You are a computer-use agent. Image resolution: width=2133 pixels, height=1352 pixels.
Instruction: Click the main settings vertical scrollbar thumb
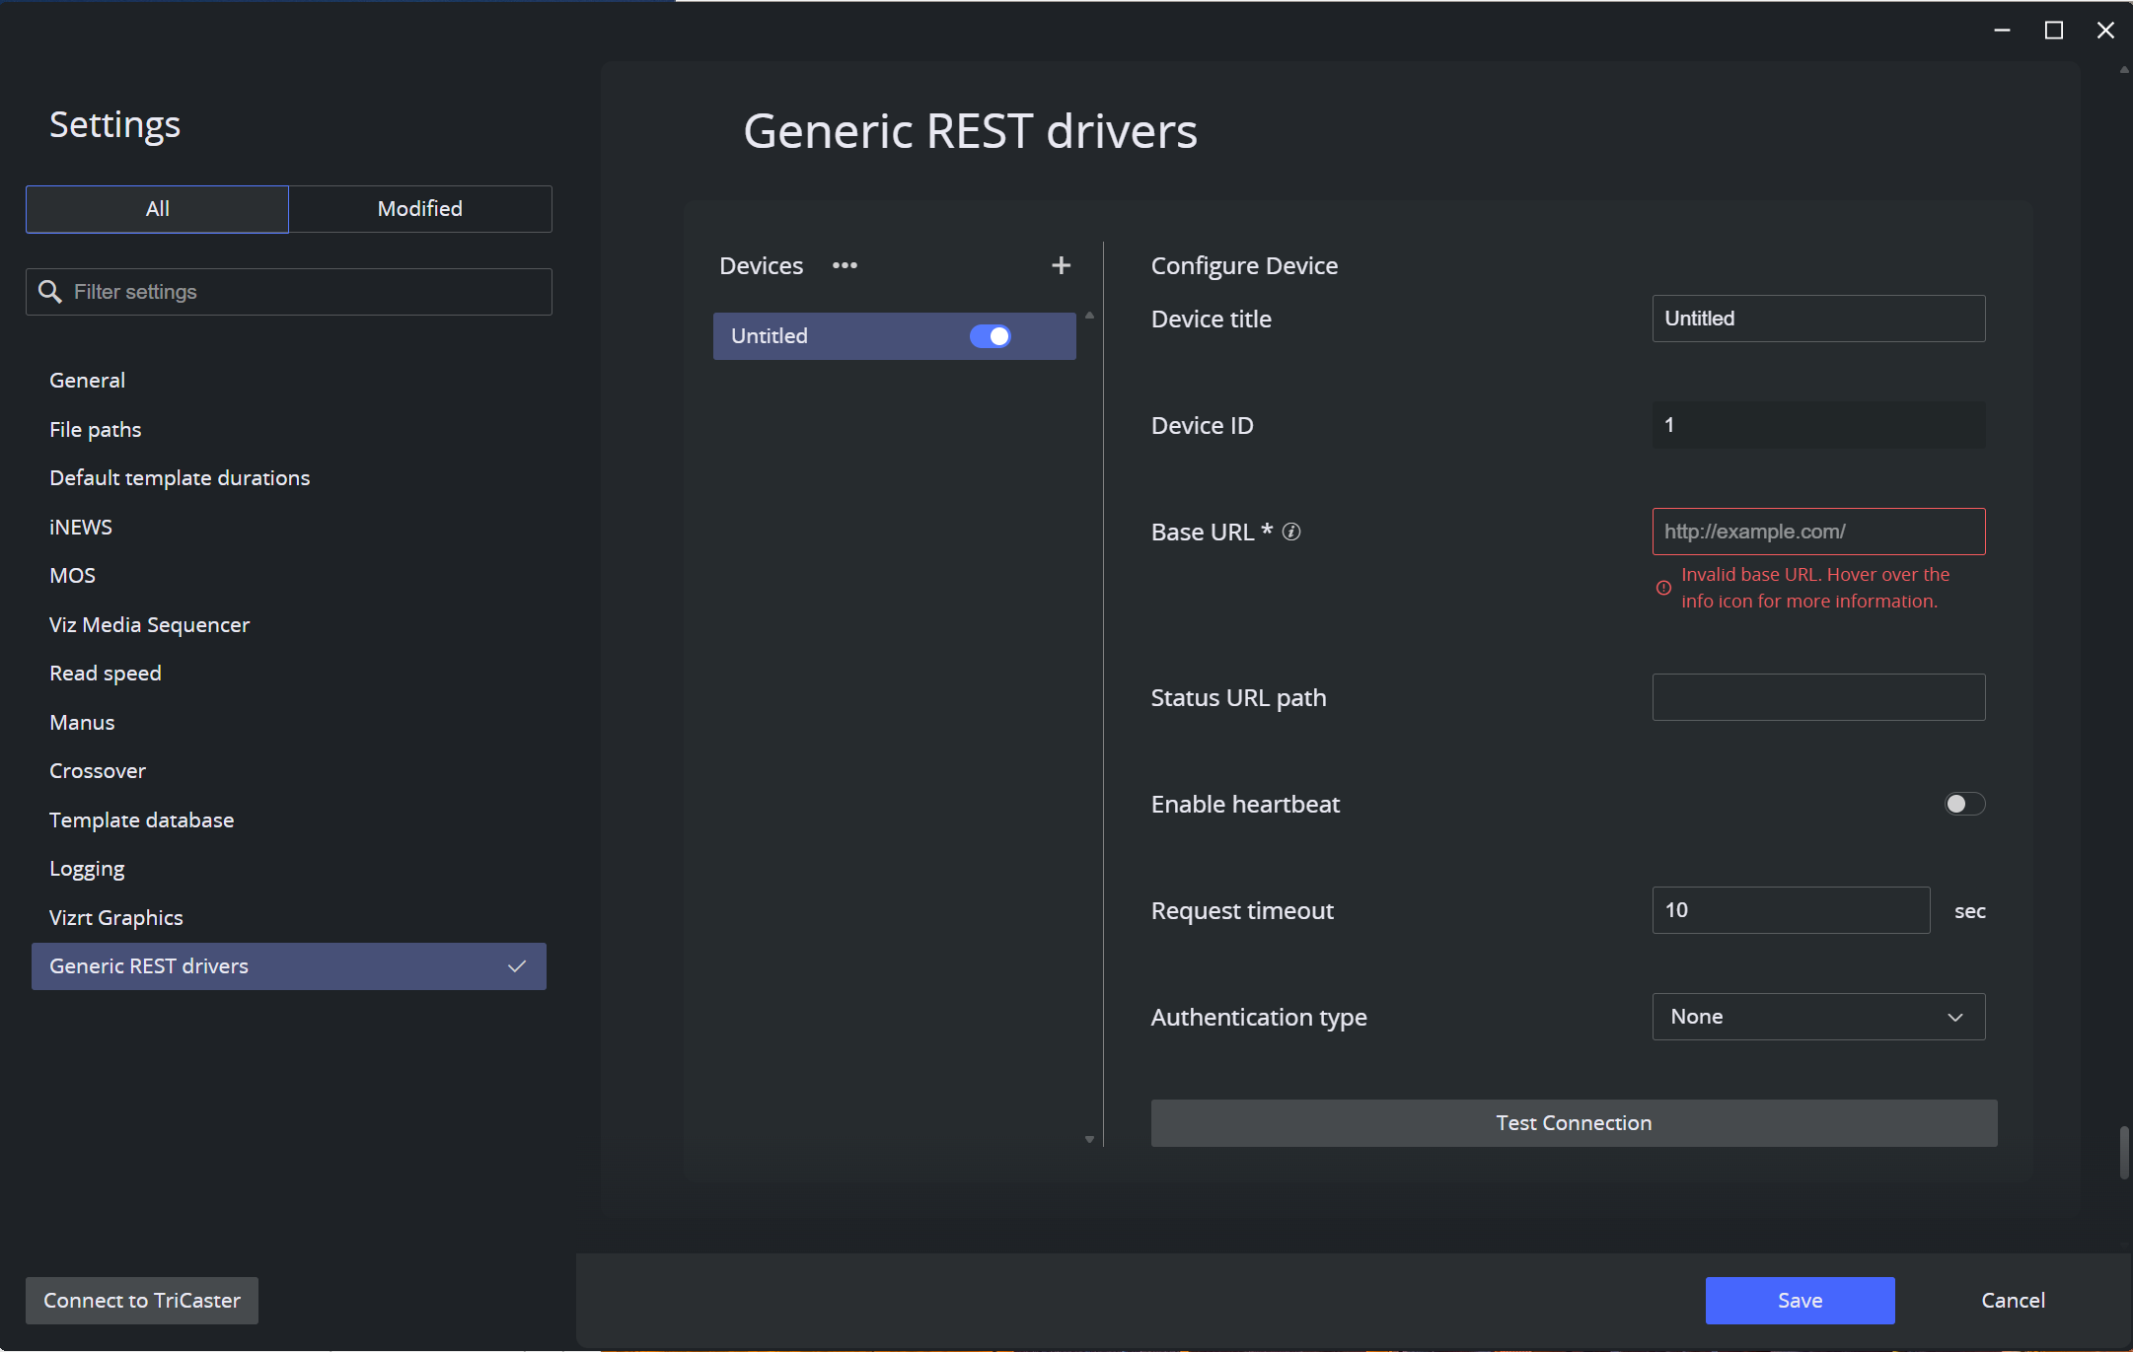tap(2123, 1152)
